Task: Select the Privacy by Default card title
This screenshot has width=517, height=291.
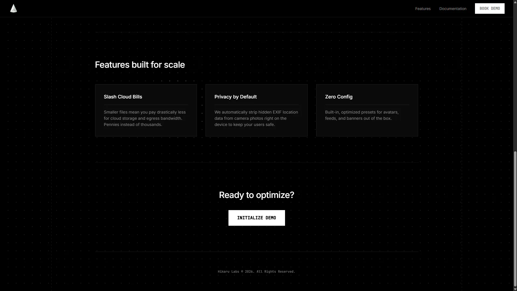Action: coord(235,97)
